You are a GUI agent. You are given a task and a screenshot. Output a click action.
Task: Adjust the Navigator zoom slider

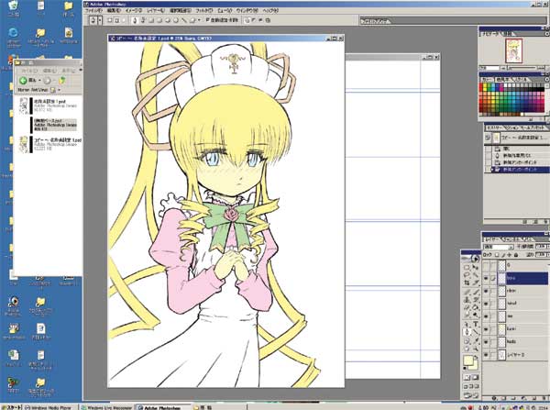tap(524, 68)
